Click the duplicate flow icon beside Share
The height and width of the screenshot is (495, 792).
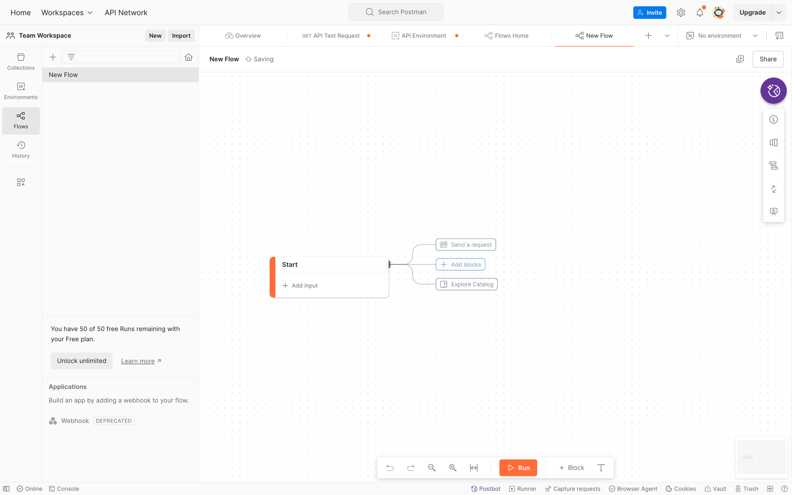pyautogui.click(x=740, y=59)
